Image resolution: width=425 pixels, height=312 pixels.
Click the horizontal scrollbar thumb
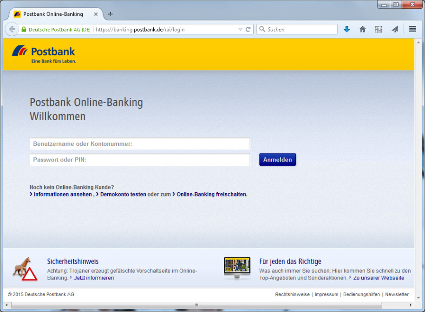pos(196,305)
